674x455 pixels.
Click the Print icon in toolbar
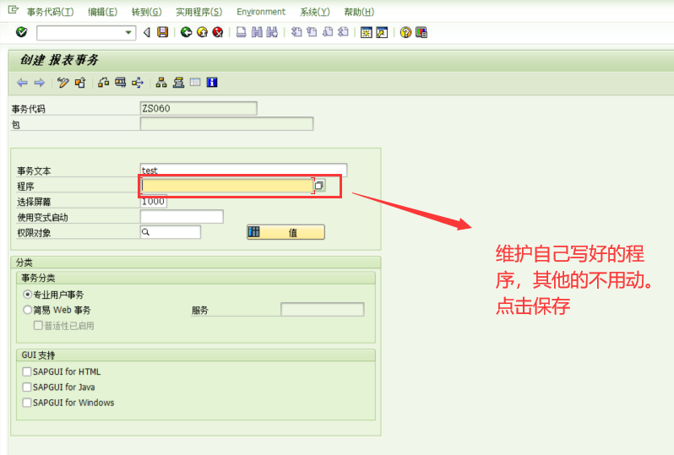(242, 32)
